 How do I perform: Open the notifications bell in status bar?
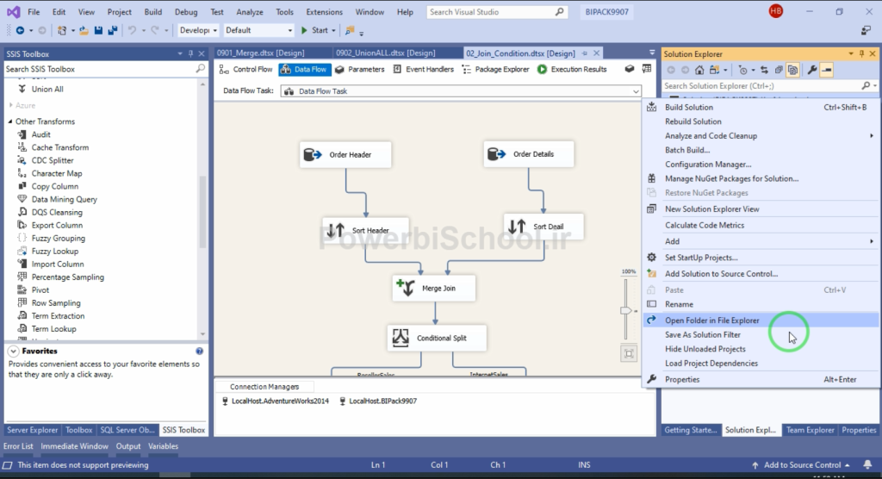point(869,465)
